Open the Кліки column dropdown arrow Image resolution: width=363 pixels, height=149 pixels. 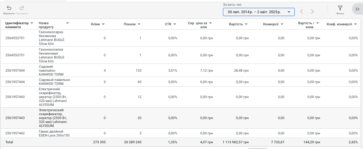click(103, 24)
